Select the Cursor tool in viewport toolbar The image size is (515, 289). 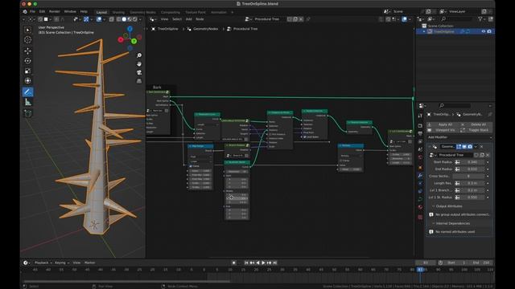point(28,39)
